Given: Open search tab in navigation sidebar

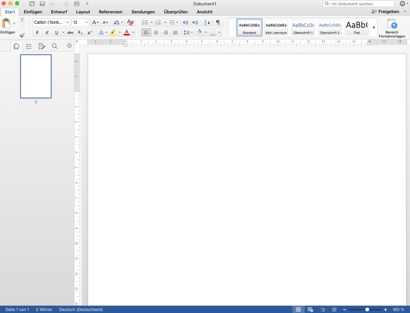Looking at the screenshot, I should pos(54,46).
